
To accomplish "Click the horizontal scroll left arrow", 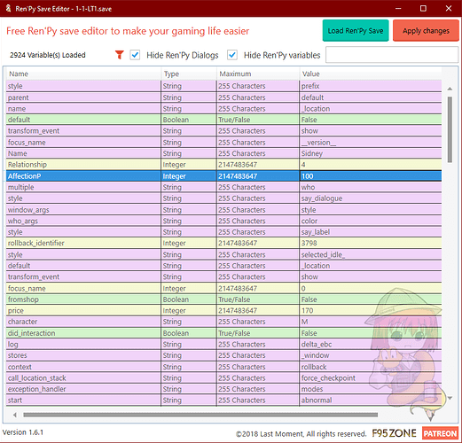I will [15, 415].
